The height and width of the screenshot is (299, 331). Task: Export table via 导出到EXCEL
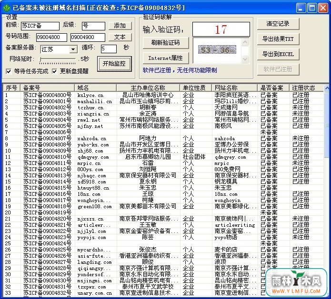pyautogui.click(x=278, y=54)
